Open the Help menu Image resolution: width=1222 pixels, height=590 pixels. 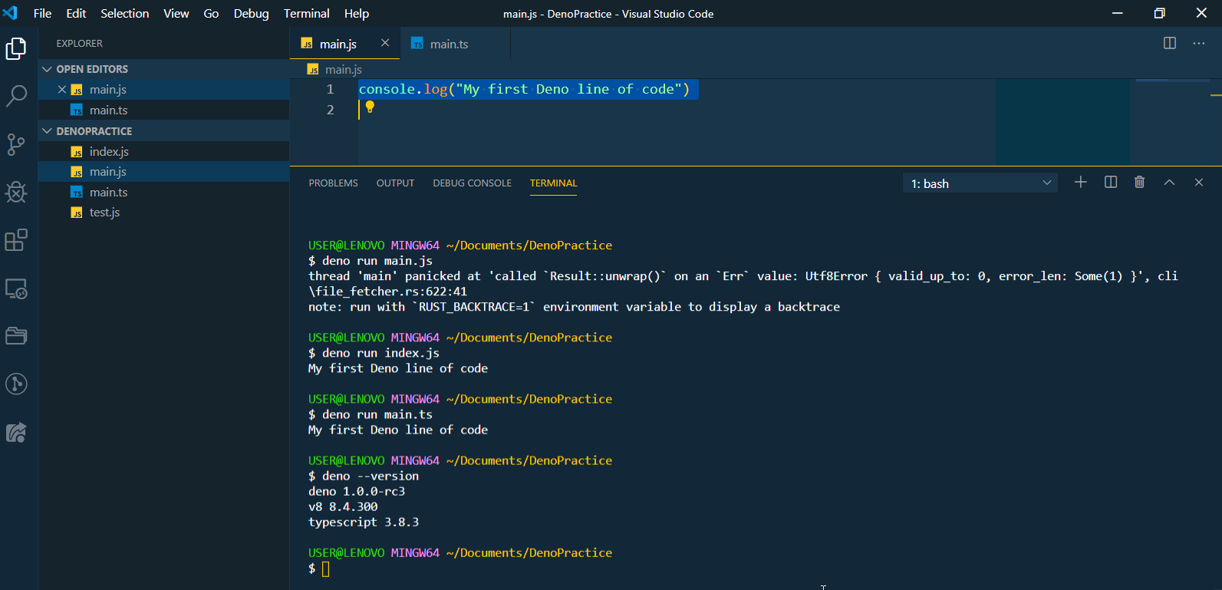[356, 13]
